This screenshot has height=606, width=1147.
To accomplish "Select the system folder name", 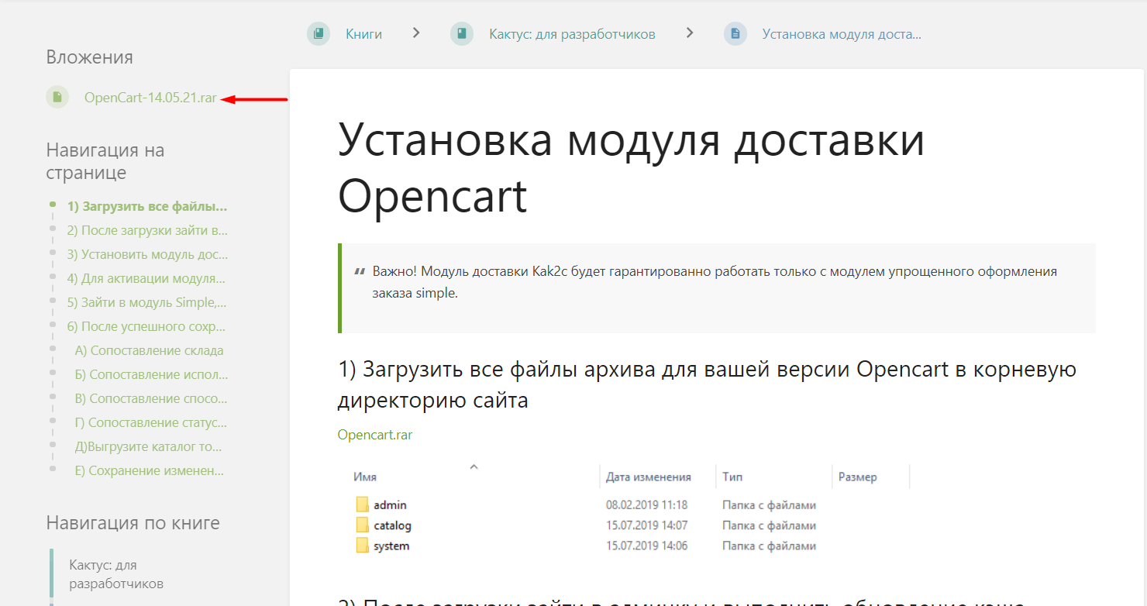I will [x=391, y=546].
